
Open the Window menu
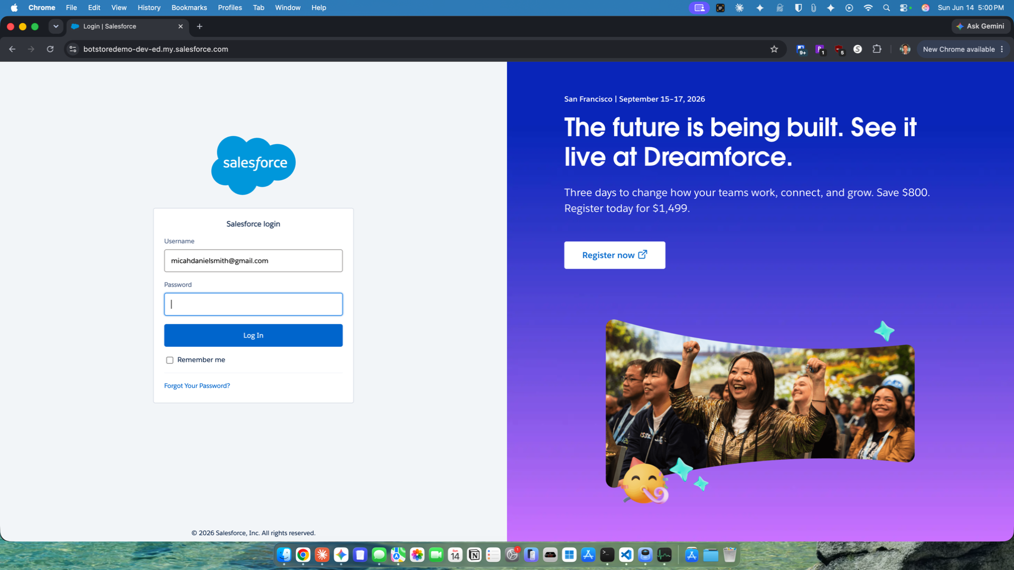[288, 7]
